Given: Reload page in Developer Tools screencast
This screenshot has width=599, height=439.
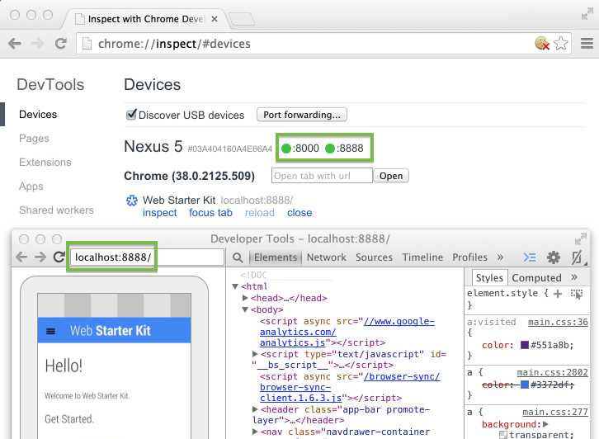Looking at the screenshot, I should (59, 257).
